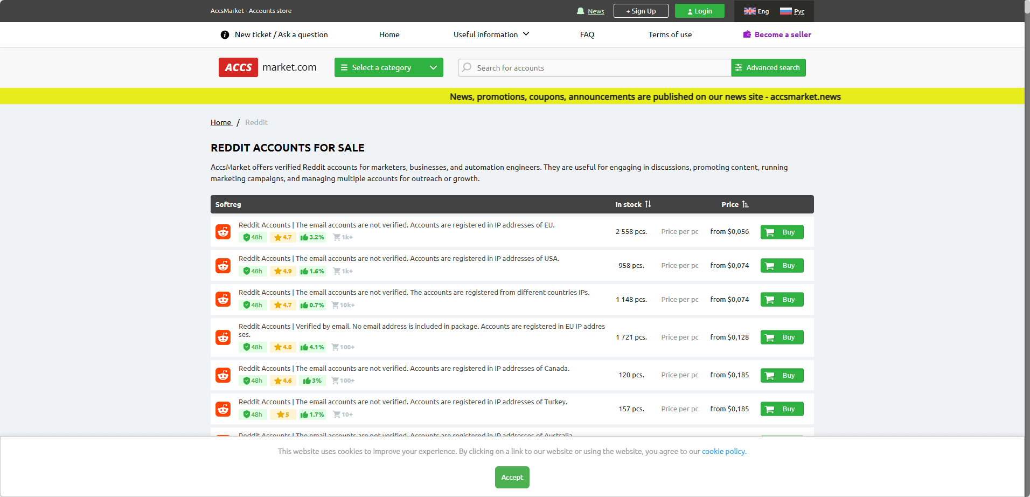This screenshot has width=1030, height=497.
Task: Click in the Search for accounts field
Action: pyautogui.click(x=595, y=67)
